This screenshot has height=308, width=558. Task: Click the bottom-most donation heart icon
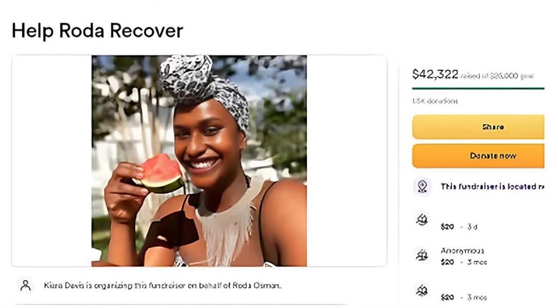[x=422, y=291]
